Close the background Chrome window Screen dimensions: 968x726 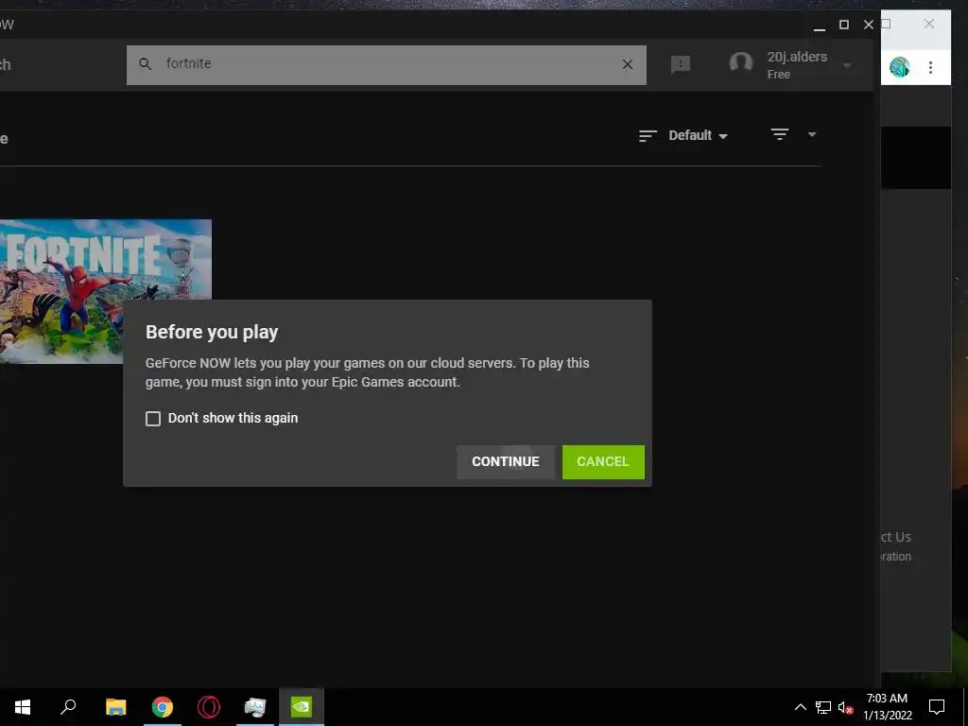click(929, 24)
